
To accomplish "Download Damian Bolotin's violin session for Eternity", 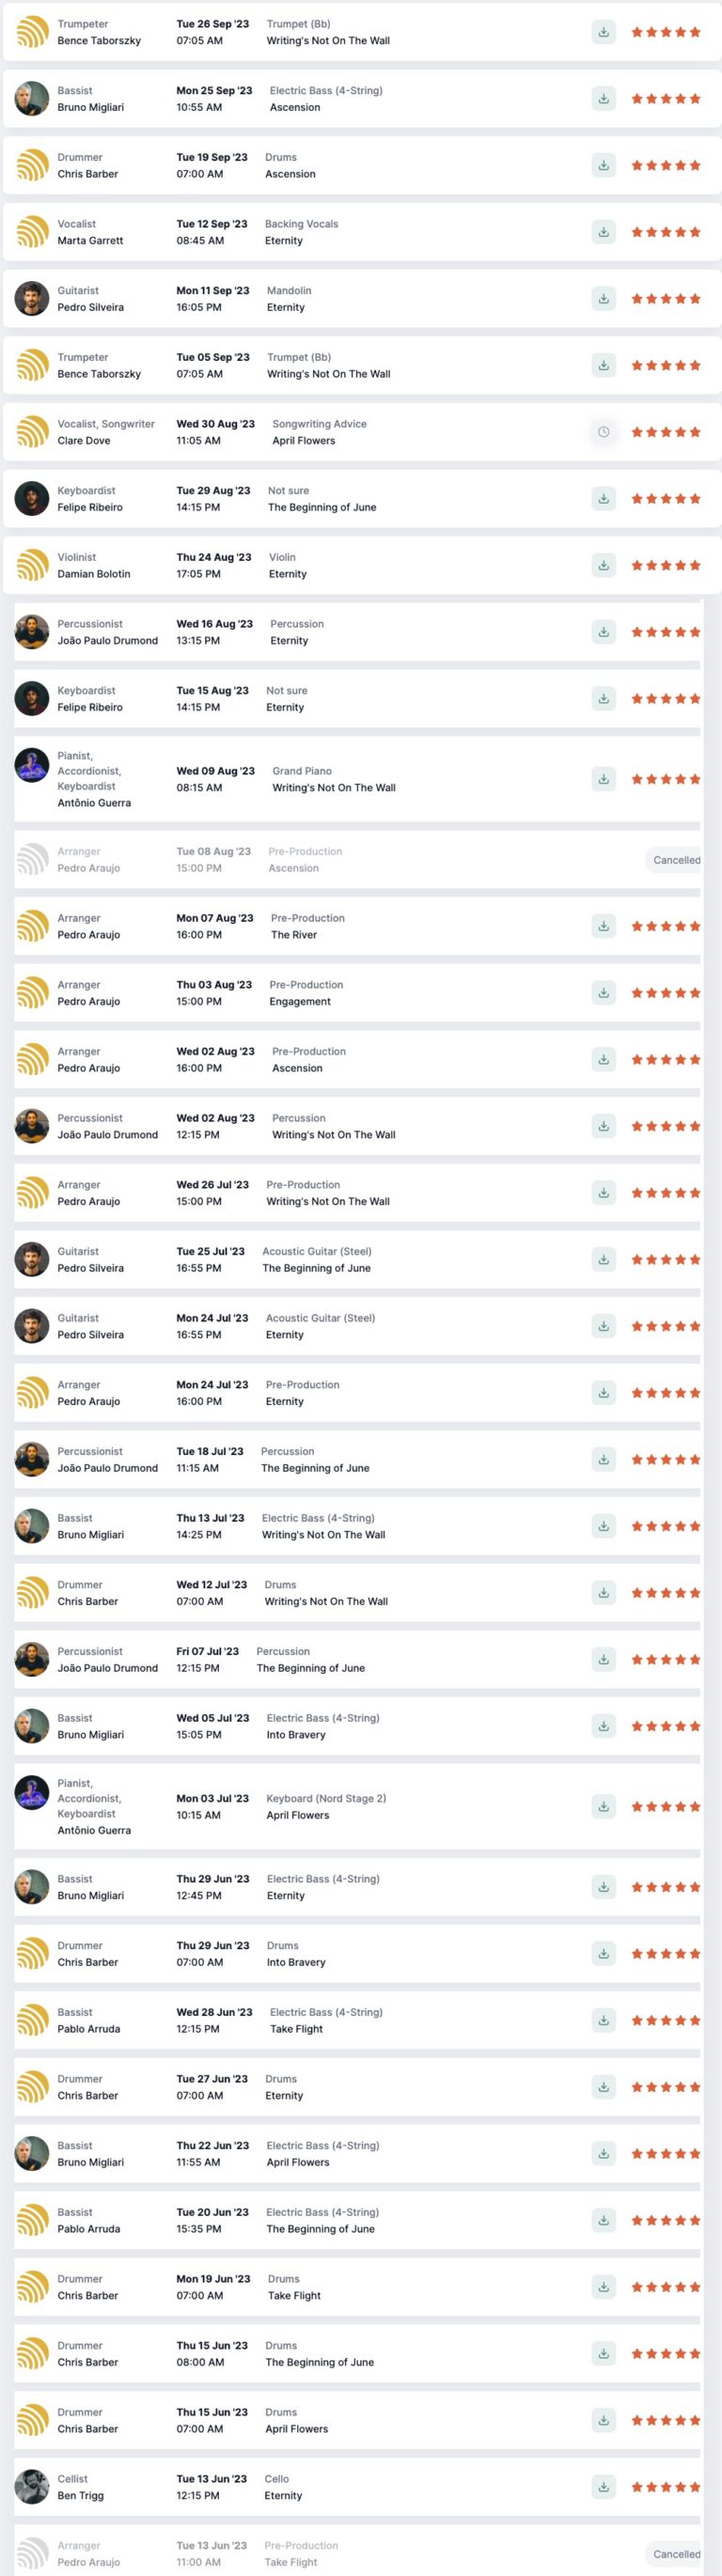I will [x=603, y=565].
